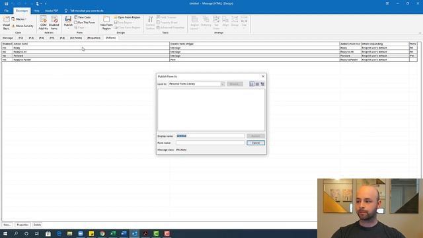Click Run This Form
This screenshot has height=238, width=423.
[85, 22]
